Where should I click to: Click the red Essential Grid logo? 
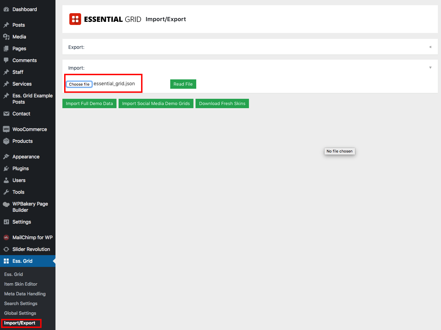(x=75, y=19)
